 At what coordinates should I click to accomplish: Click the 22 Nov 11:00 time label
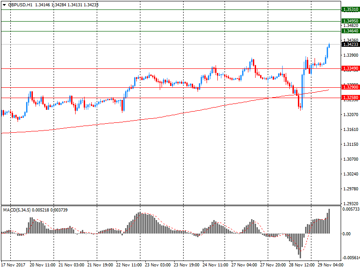[x=129, y=265]
